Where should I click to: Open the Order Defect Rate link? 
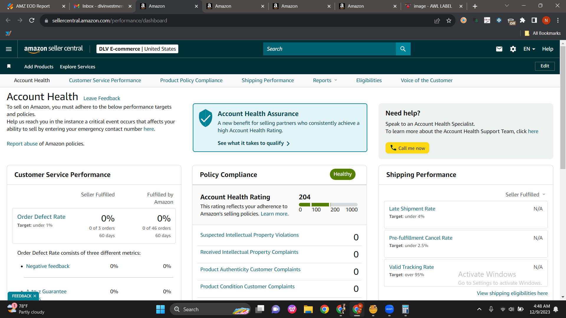41,217
